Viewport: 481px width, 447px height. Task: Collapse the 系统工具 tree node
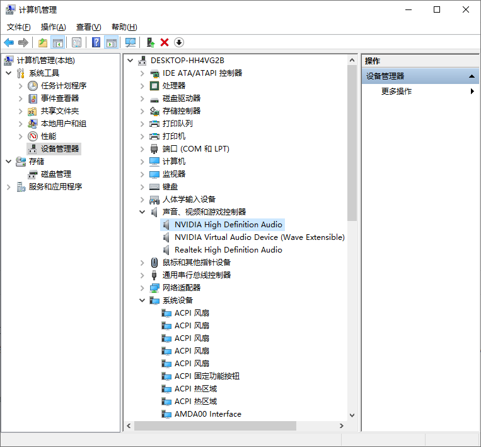click(x=9, y=73)
